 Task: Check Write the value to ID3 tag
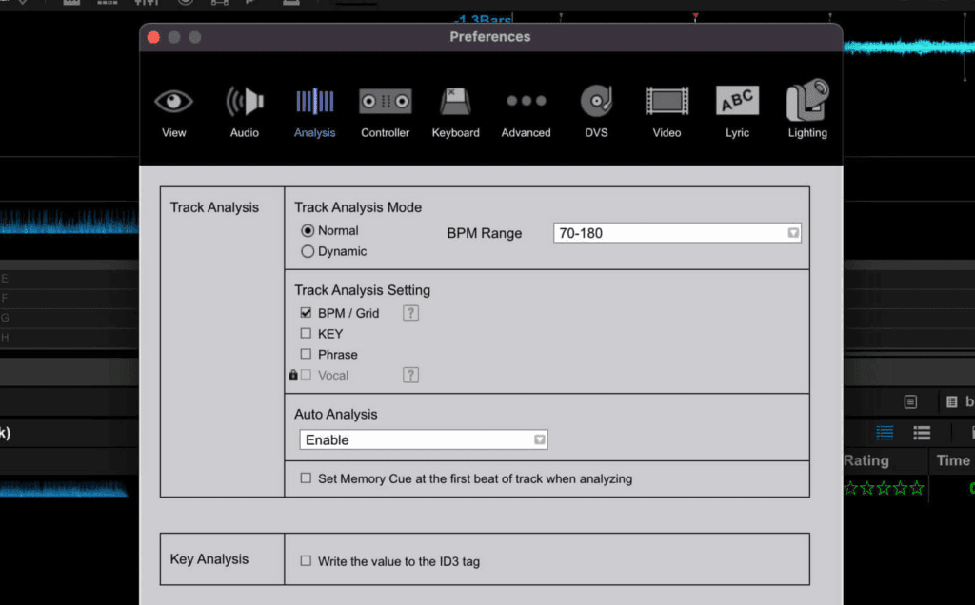pyautogui.click(x=306, y=561)
